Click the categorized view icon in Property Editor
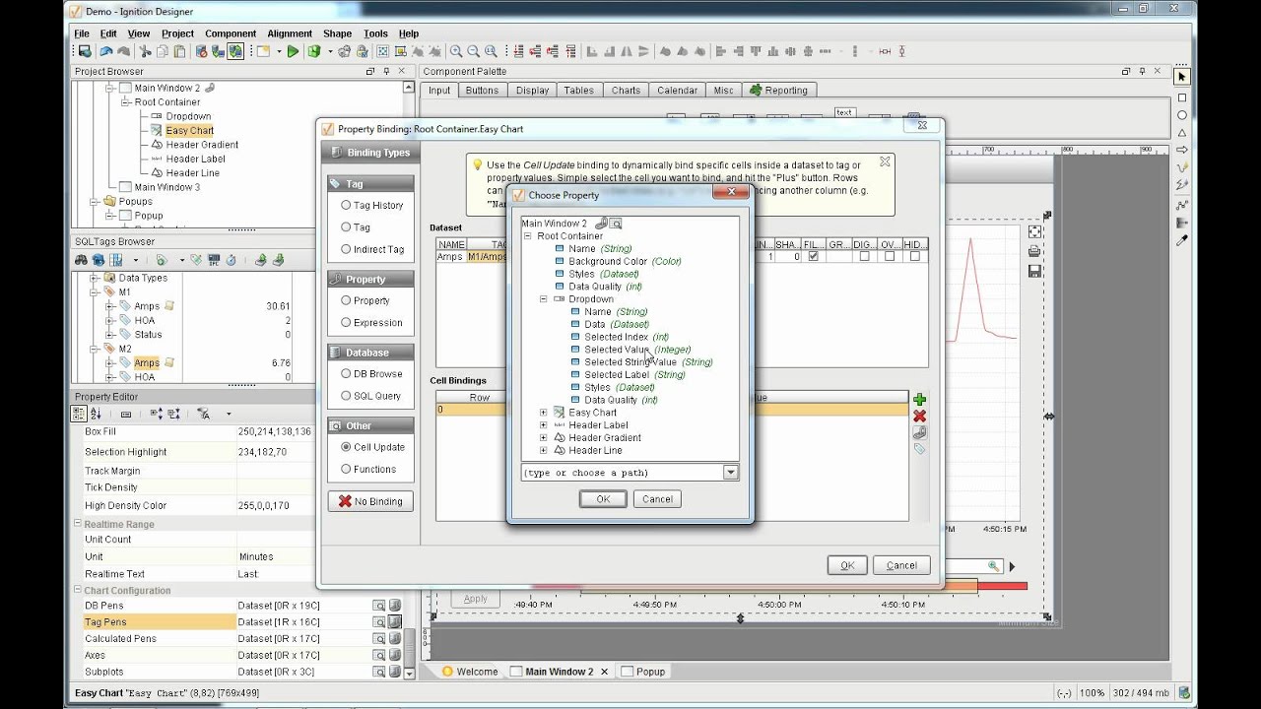Screen dimensions: 1261x709 coord(81,414)
